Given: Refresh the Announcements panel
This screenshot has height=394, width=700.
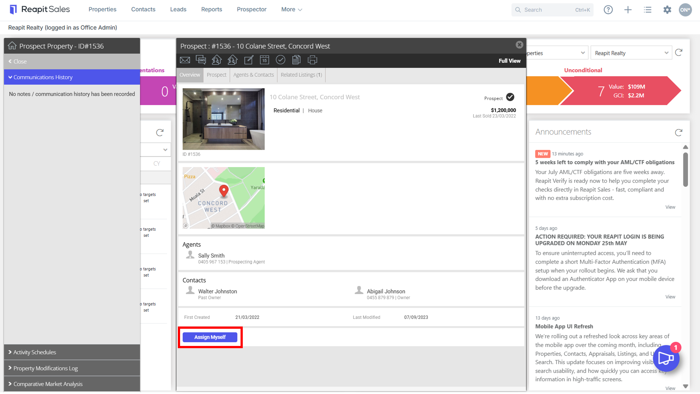Looking at the screenshot, I should [x=679, y=132].
